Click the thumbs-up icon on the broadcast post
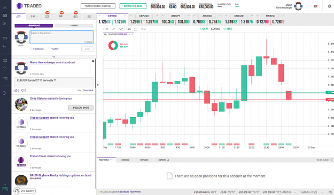Image resolution: width=334 pixels, height=195 pixels. click(16, 91)
